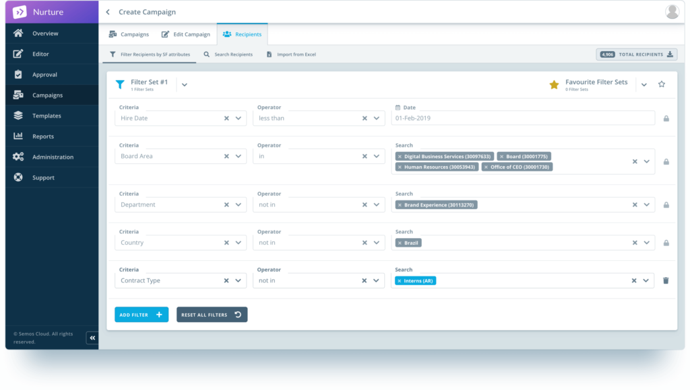Viewport: 690px width, 390px height.
Task: Open the Department row operator dropdown
Action: pyautogui.click(x=376, y=204)
